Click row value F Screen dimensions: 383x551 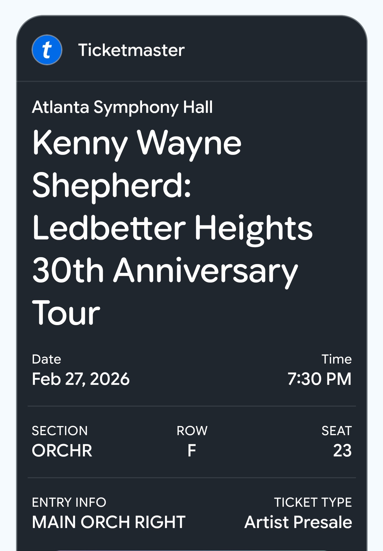[x=192, y=451]
